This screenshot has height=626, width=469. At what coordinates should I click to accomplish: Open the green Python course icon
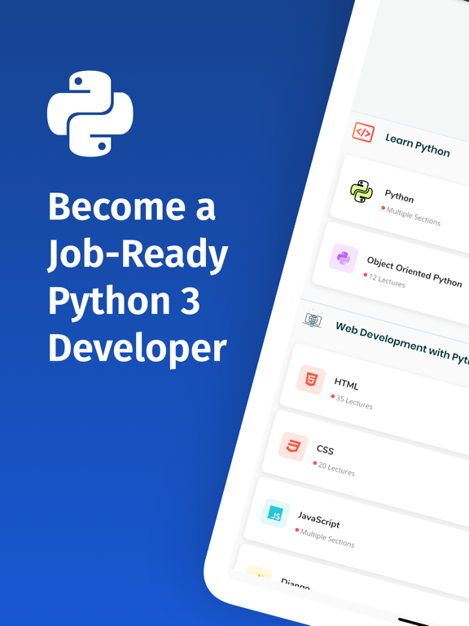tap(362, 192)
